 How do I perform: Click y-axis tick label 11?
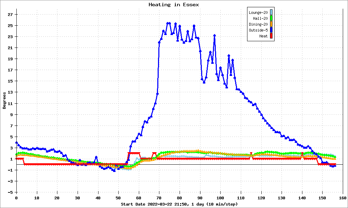tap(10, 104)
